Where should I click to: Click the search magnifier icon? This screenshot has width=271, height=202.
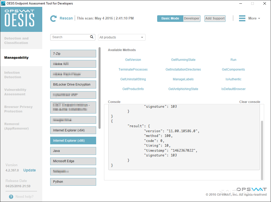92,37
